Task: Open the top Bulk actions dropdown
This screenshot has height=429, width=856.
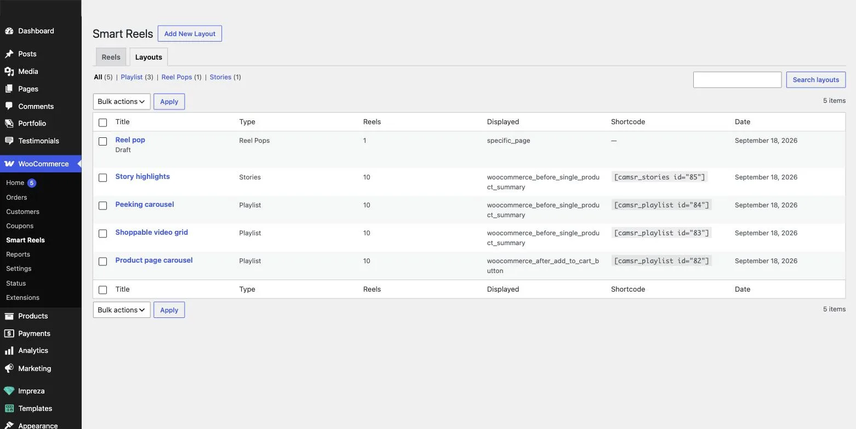Action: (122, 102)
